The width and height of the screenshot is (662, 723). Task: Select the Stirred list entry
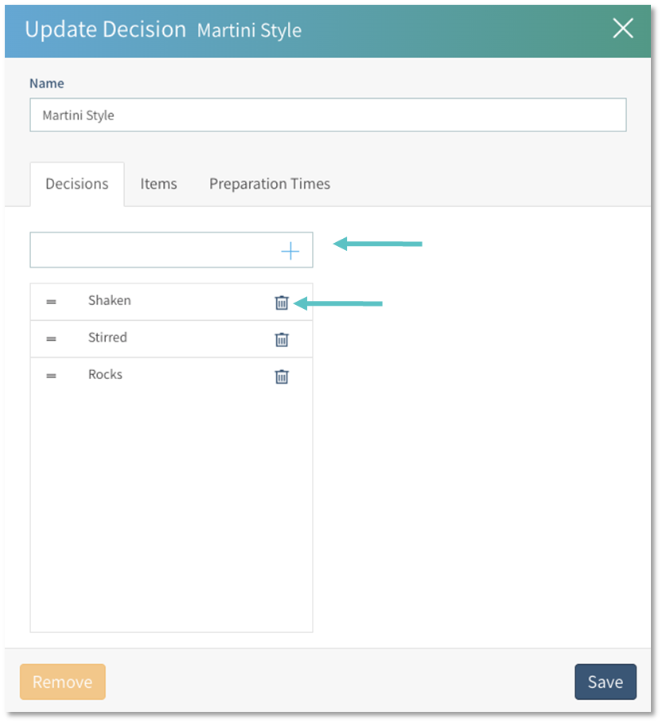[107, 338]
